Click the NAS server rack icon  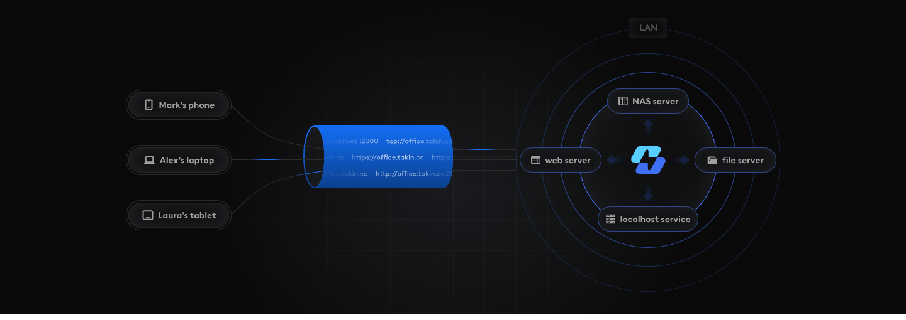click(x=624, y=101)
